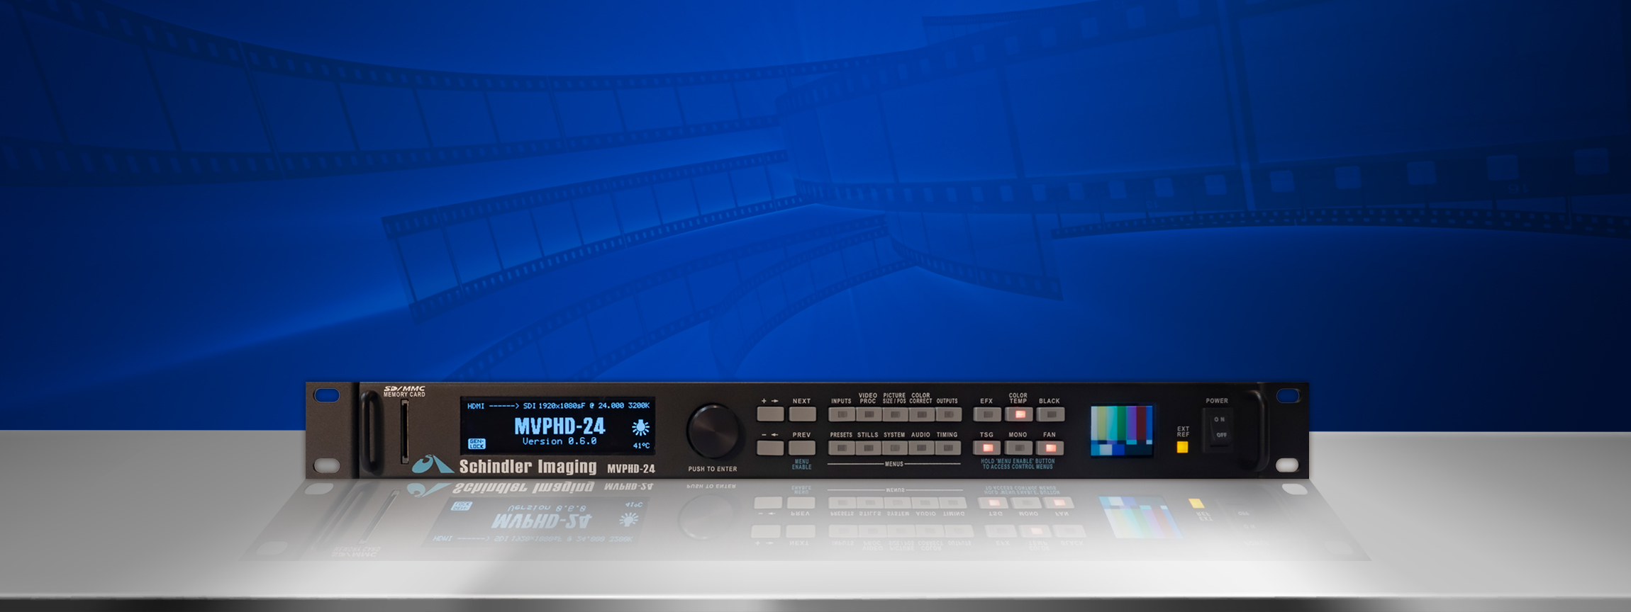Image resolution: width=1631 pixels, height=612 pixels.
Task: Click the PUSH TO ENTER rotary knob
Action: point(713,431)
